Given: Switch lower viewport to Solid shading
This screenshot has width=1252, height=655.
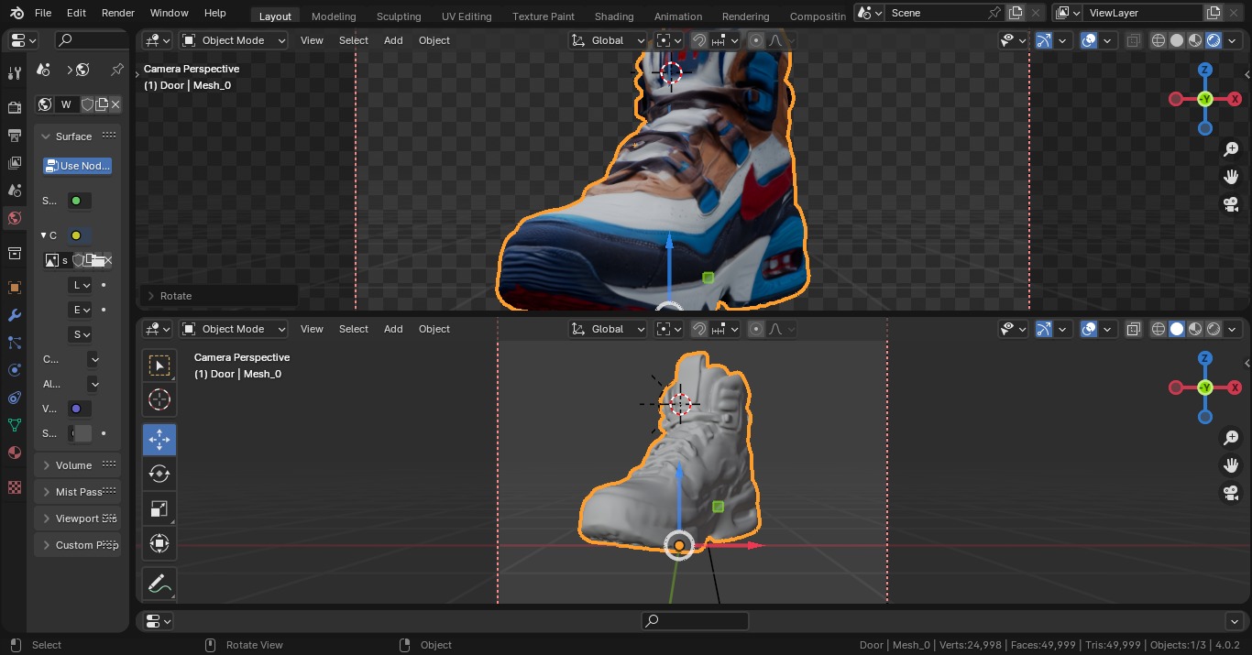Looking at the screenshot, I should click(x=1177, y=329).
